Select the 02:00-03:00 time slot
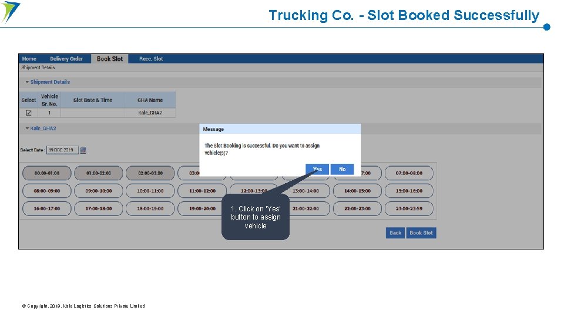Viewport: 564px width, 317px height. point(150,173)
